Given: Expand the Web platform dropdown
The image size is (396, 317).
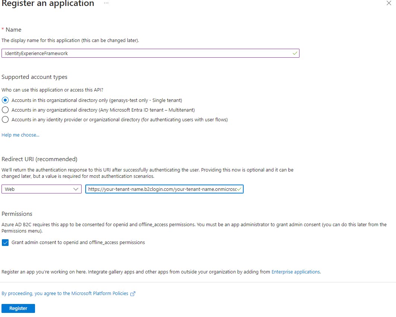Looking at the screenshot, I should [x=41, y=189].
